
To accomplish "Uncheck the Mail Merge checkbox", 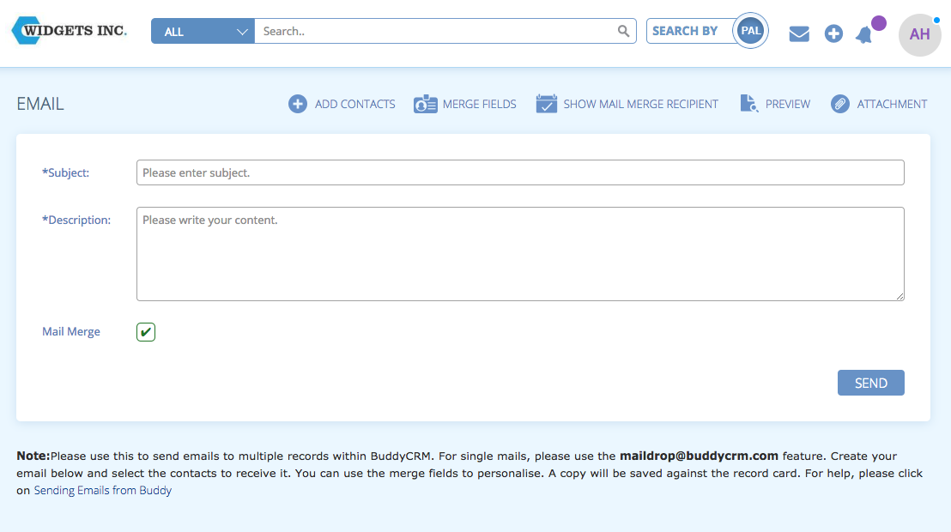I will pyautogui.click(x=145, y=331).
